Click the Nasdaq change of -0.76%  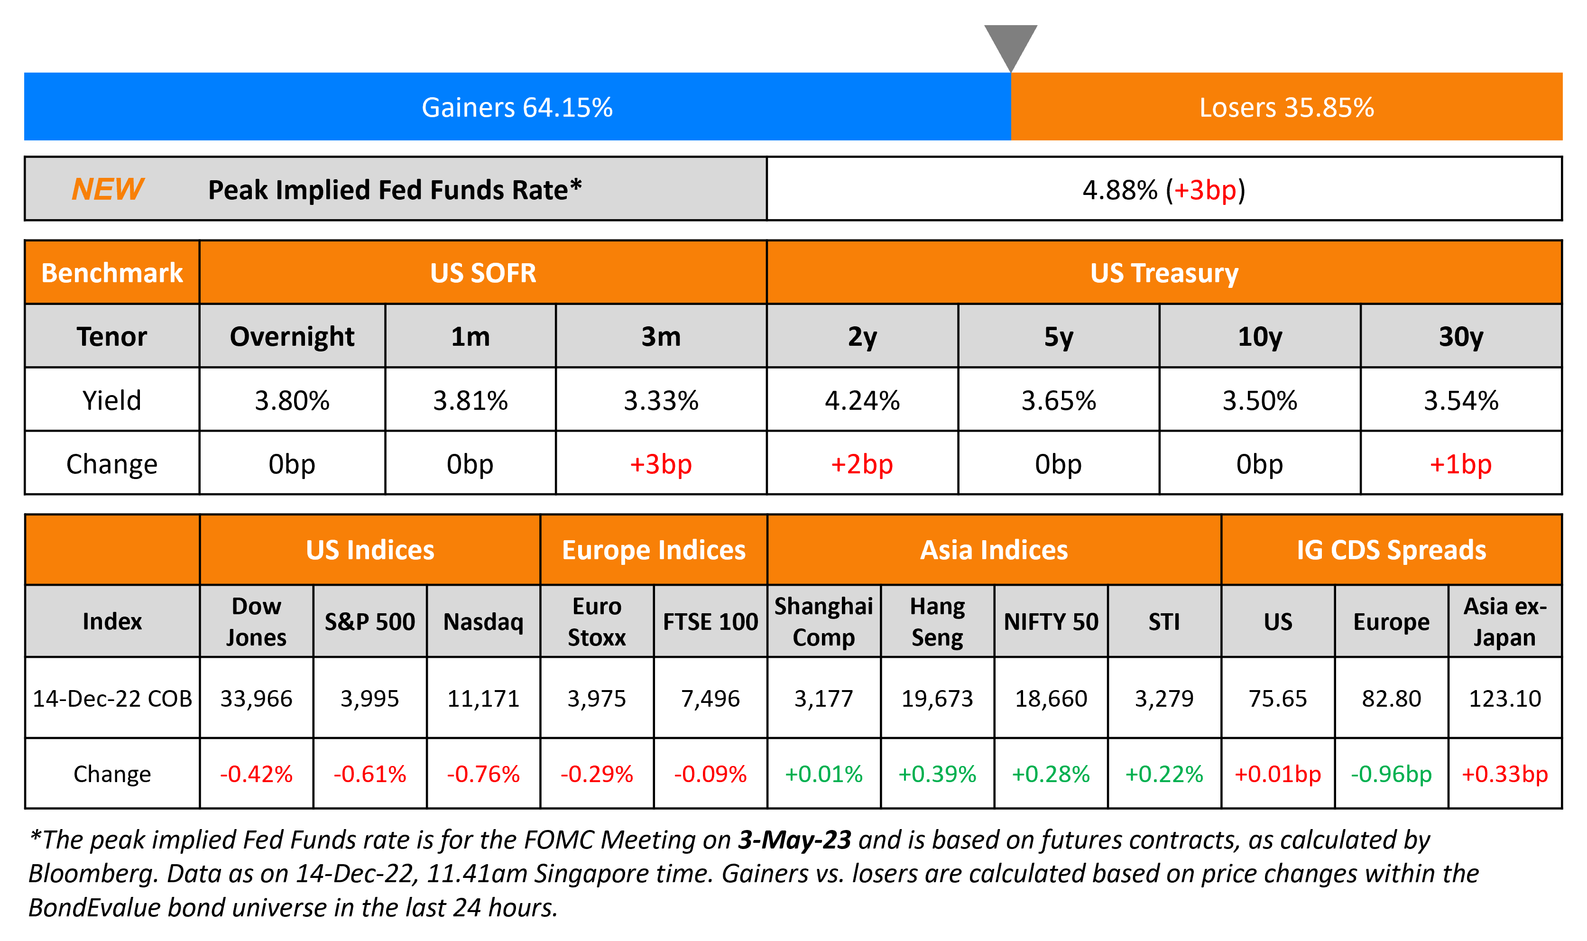[483, 774]
